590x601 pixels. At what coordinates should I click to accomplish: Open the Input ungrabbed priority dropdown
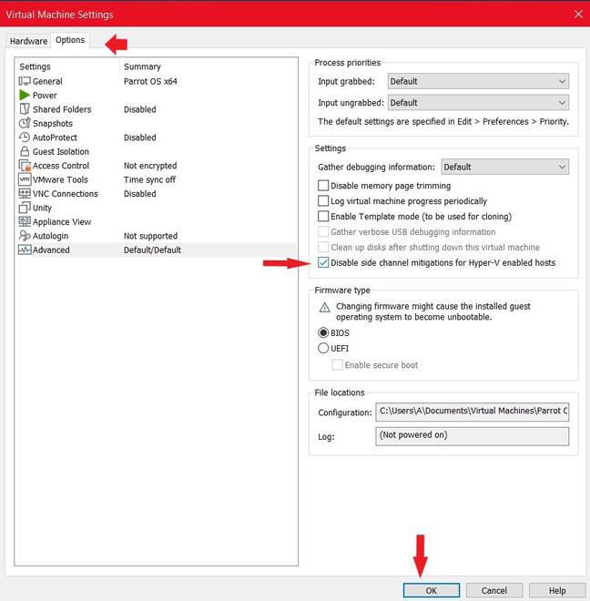(x=478, y=103)
